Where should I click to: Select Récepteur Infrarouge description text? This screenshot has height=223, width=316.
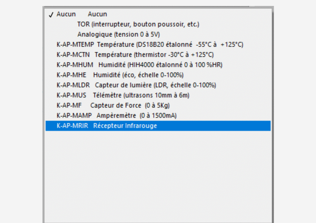[125, 126]
